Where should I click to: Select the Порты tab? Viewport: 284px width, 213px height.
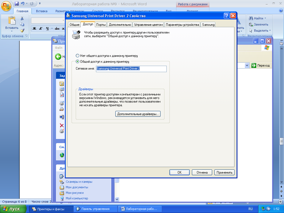pos(101,25)
